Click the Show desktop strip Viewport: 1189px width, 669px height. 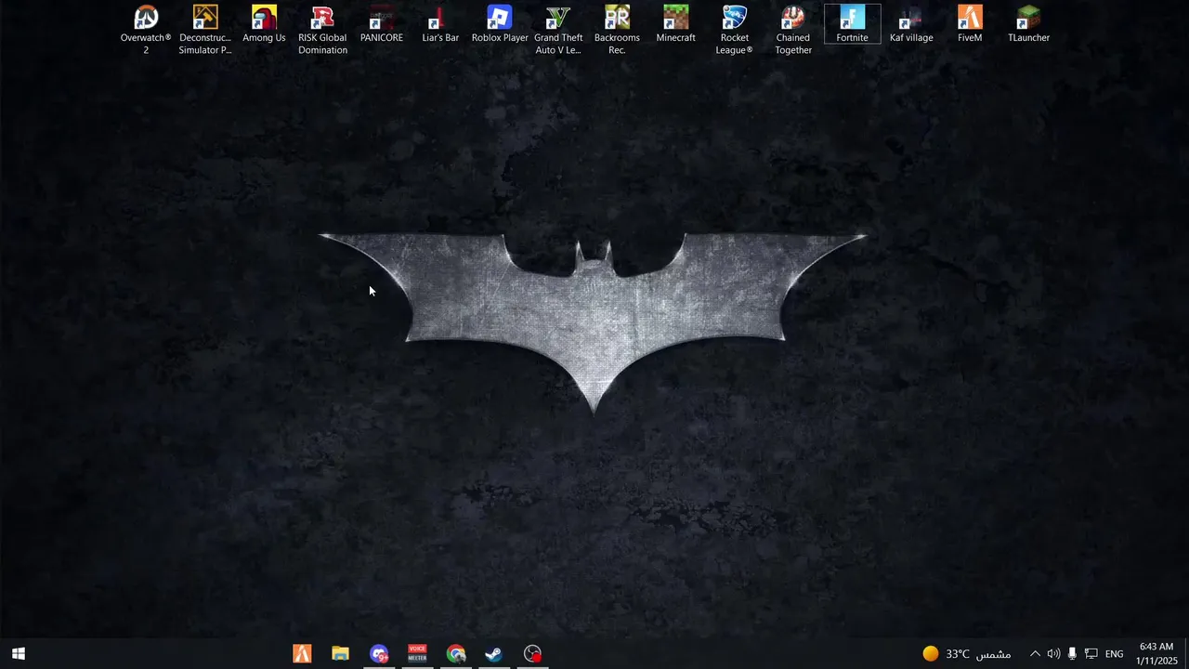(1186, 654)
